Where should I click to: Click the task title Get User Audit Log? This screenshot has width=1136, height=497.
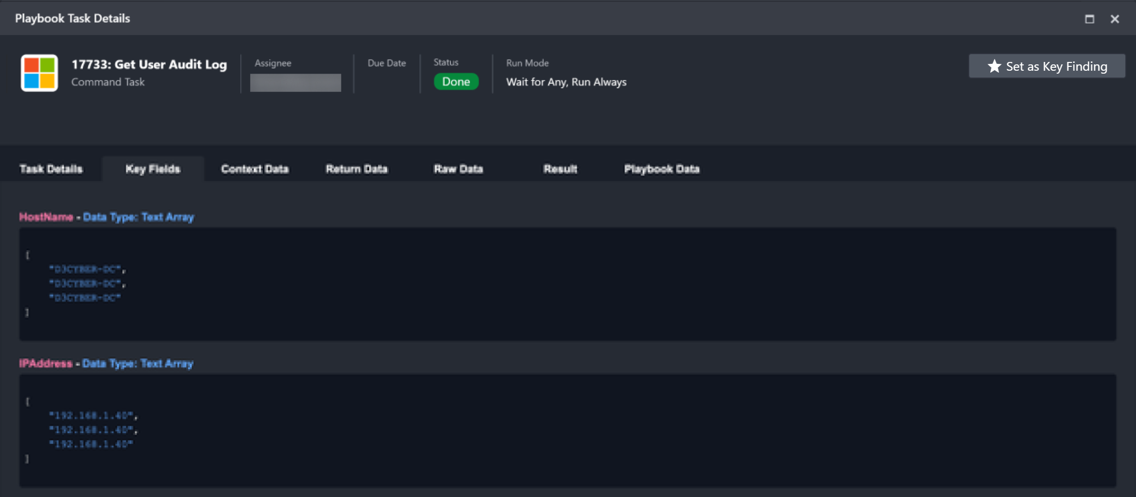pos(149,64)
